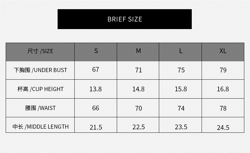Click the cup height value 13.8
This screenshot has height=153, width=250.
coord(96,89)
